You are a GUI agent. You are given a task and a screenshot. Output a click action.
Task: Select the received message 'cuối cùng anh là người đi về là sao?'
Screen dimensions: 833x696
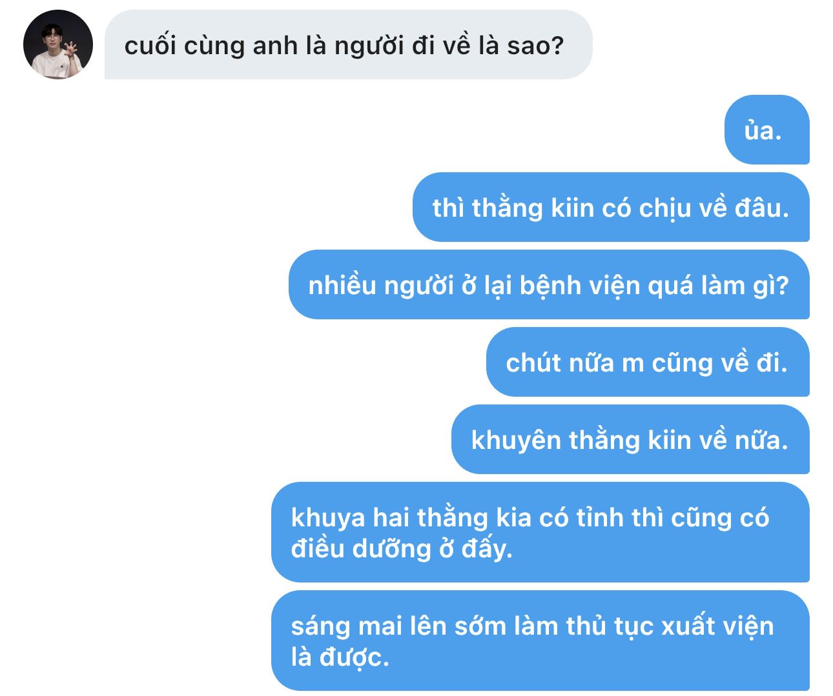click(x=348, y=45)
